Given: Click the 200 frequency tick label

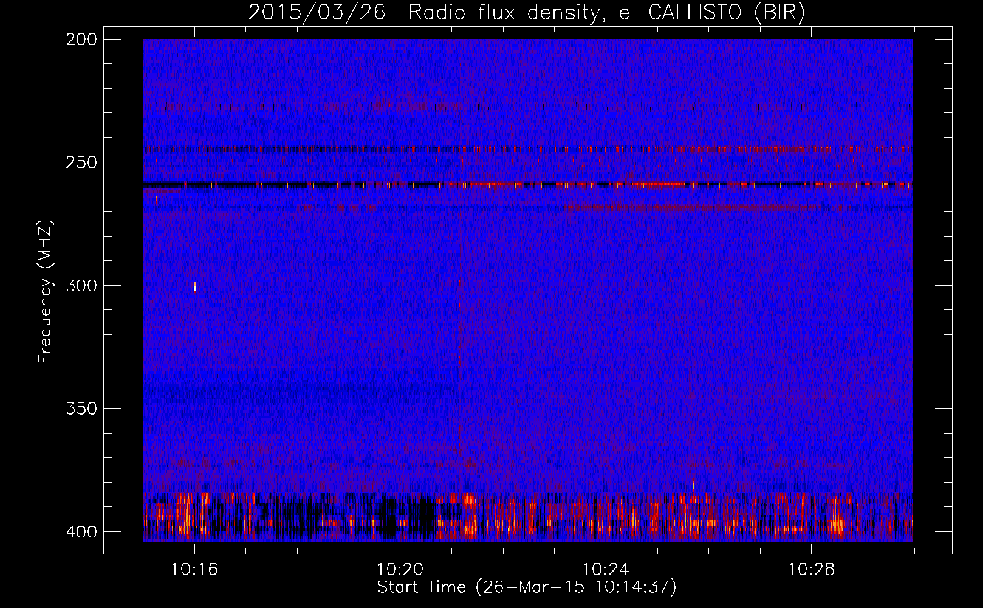Looking at the screenshot, I should click(x=81, y=40).
